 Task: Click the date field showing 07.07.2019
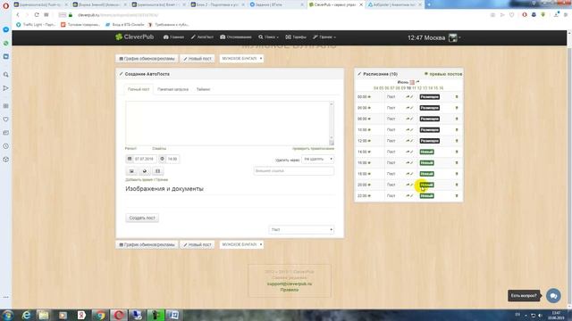coord(145,159)
